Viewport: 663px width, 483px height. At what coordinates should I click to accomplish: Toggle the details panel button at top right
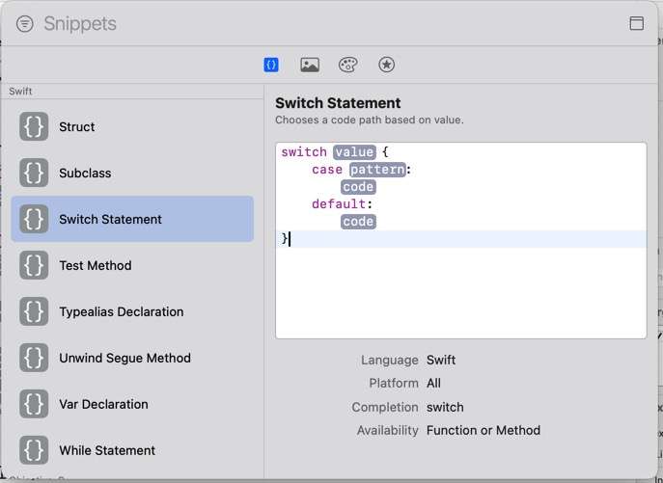(636, 24)
